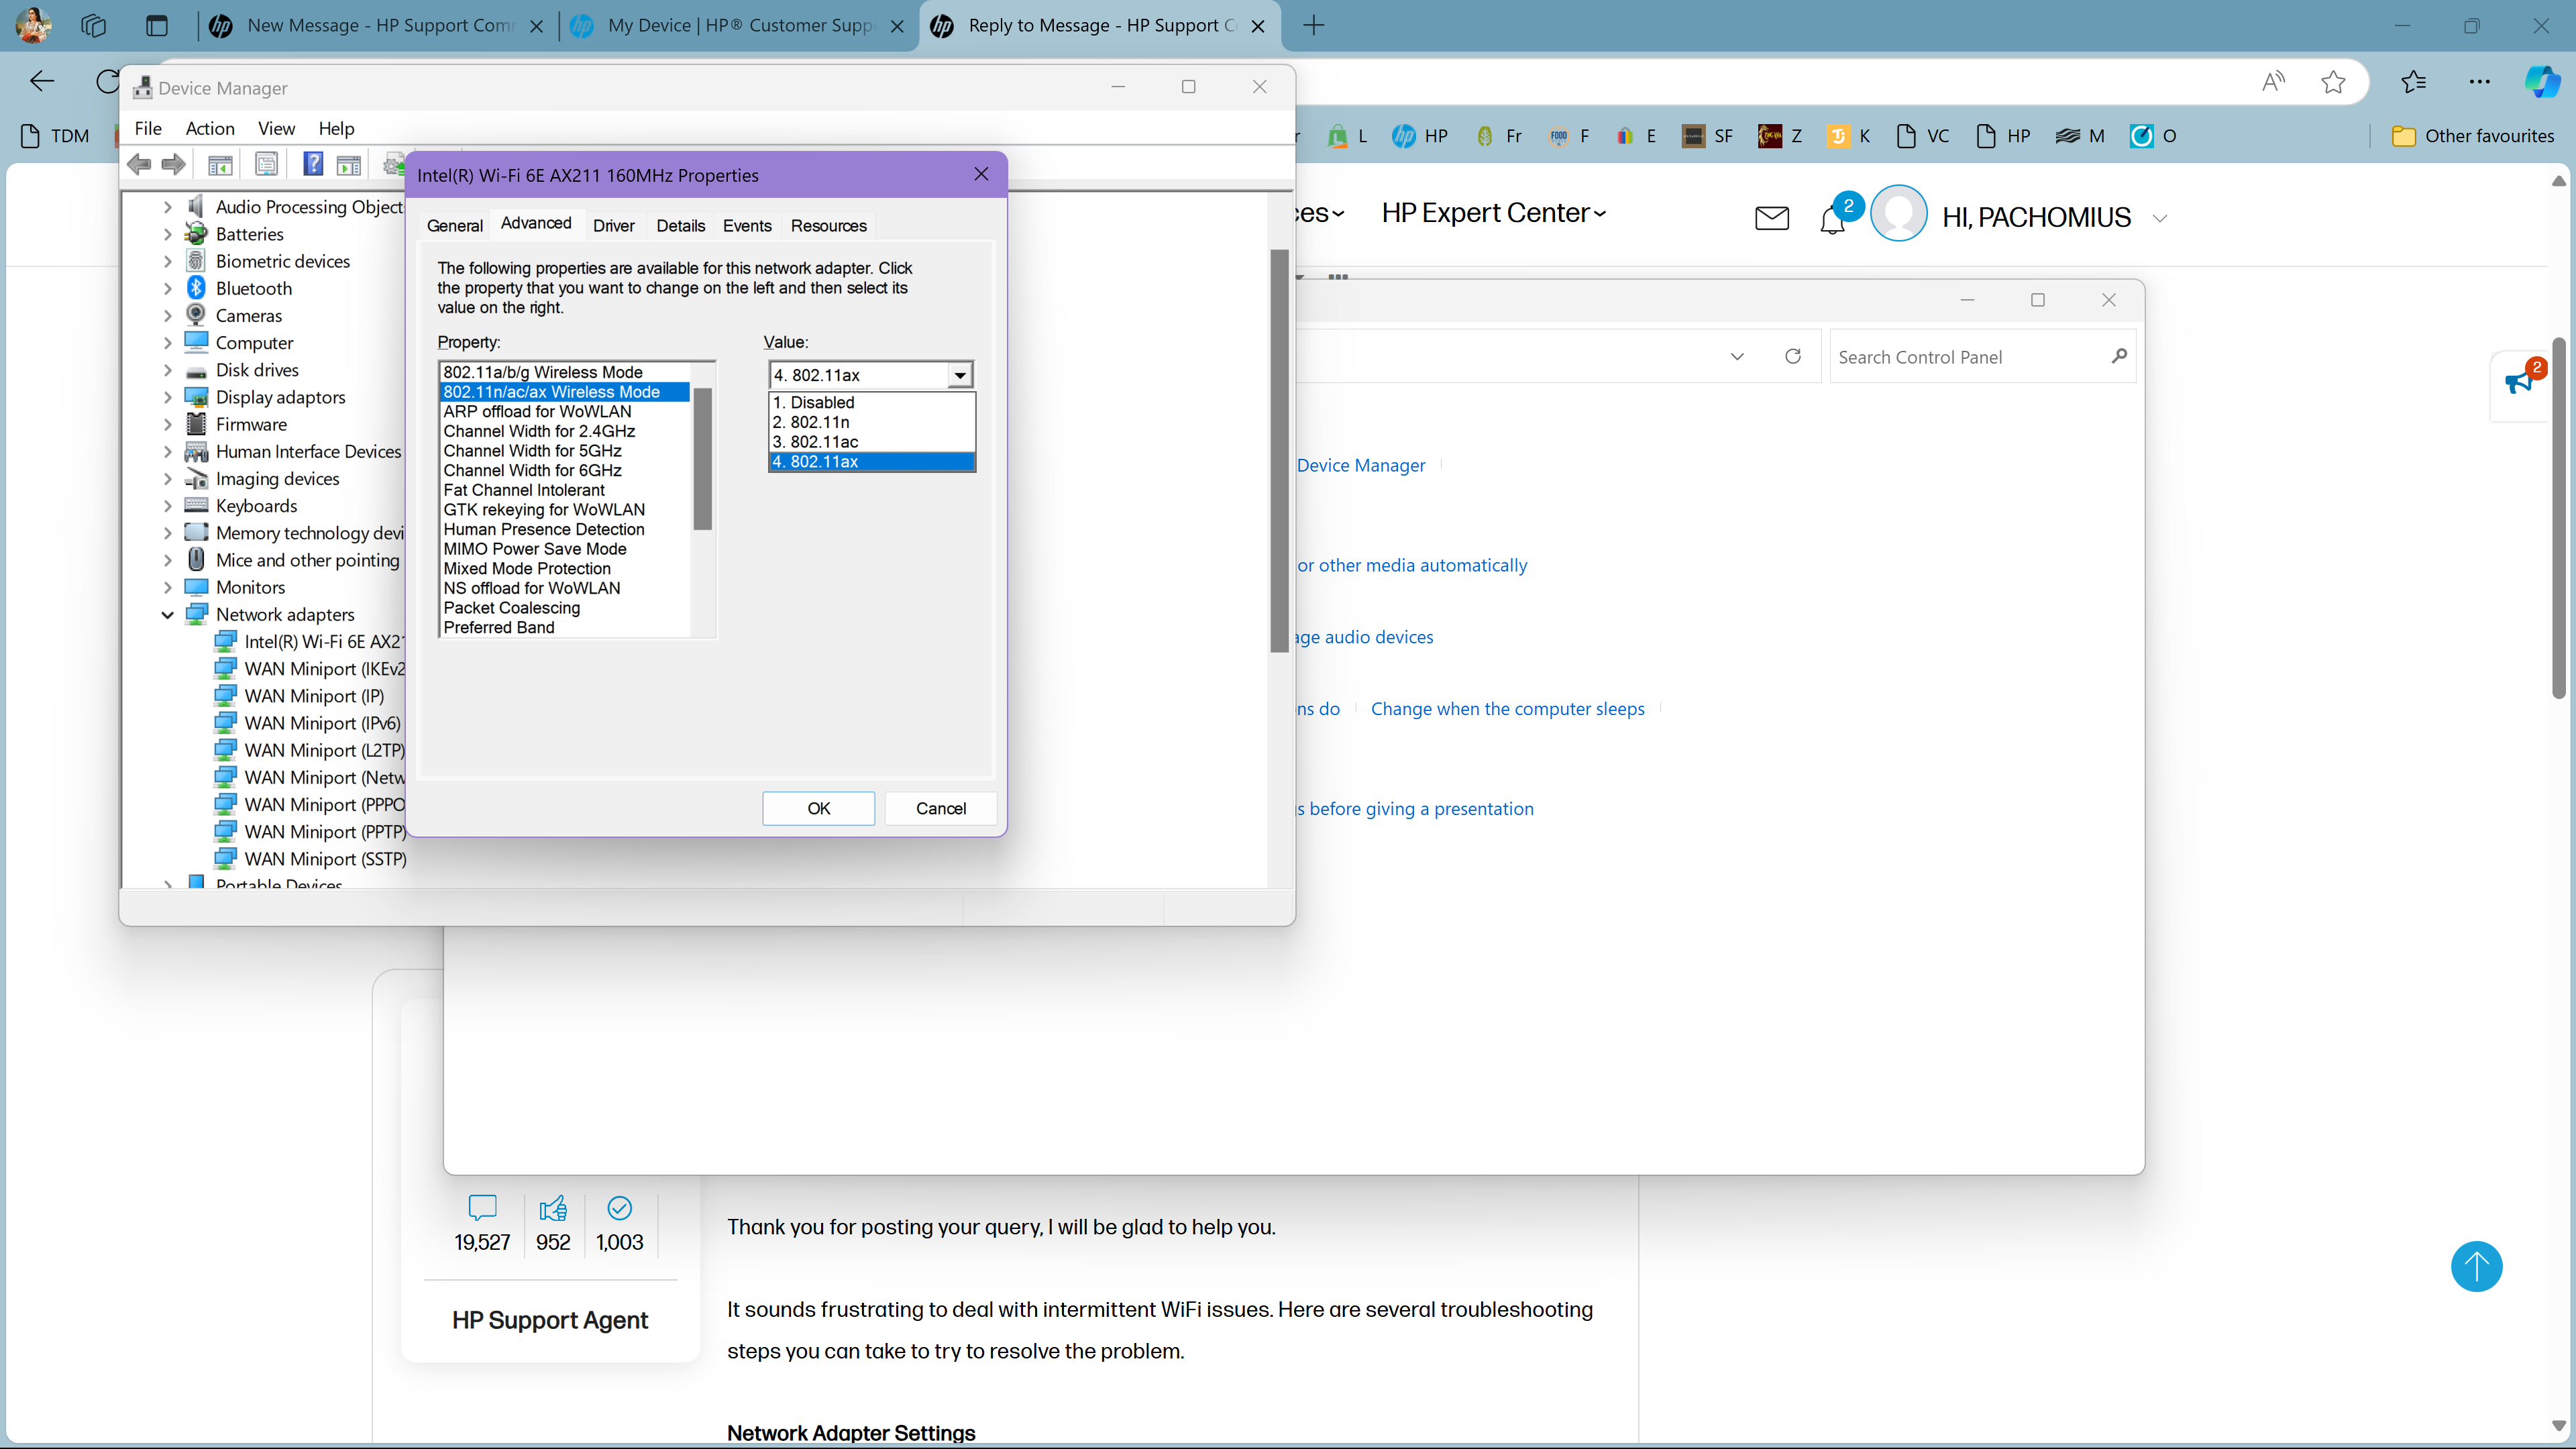Click inside the Search Control Panel field
Image resolution: width=2576 pixels, height=1449 pixels.
[1960, 356]
